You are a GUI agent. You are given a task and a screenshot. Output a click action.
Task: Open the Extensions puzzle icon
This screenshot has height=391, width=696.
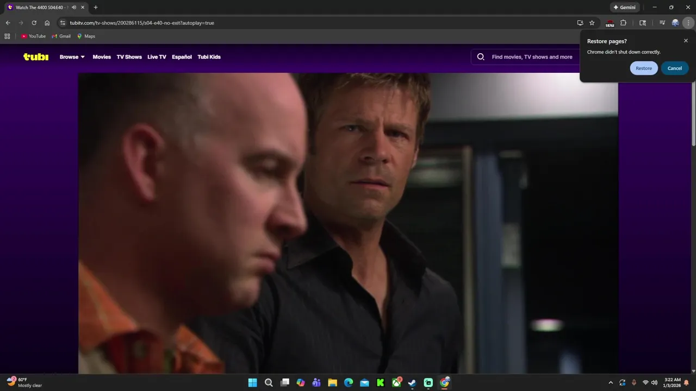(x=623, y=23)
